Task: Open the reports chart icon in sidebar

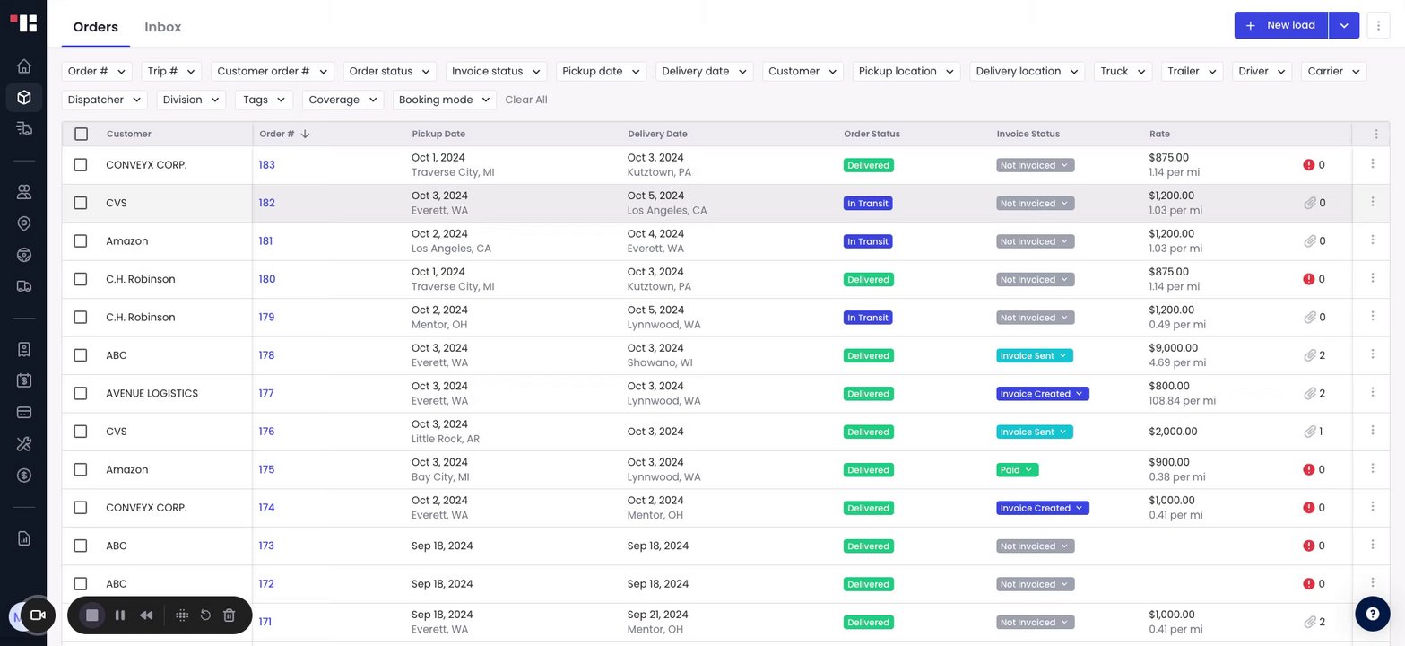Action: coord(24,538)
